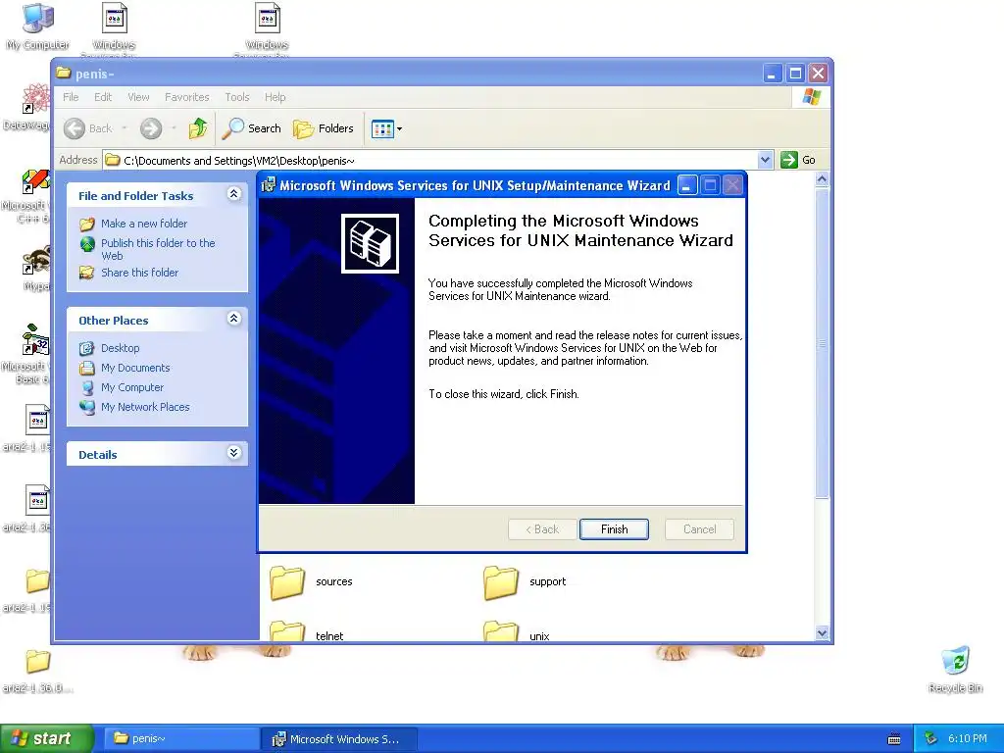Viewport: 1004px width, 753px height.
Task: Click the server icon in wizard banner
Action: tap(370, 243)
